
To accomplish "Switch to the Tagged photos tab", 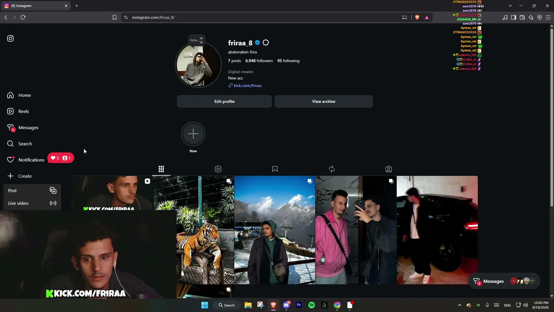I will click(389, 169).
